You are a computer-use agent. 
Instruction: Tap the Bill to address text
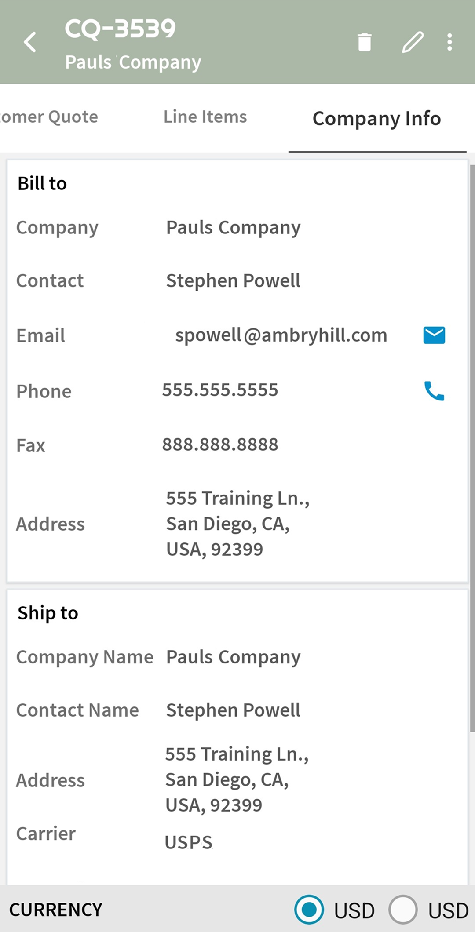(237, 524)
